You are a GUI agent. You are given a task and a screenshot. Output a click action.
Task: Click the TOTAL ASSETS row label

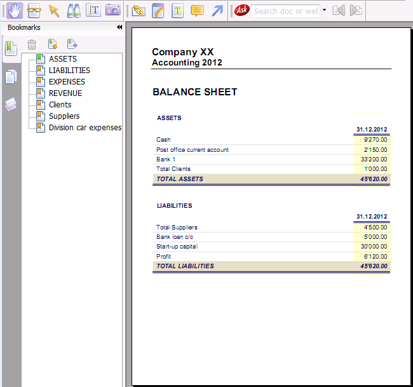pos(180,179)
